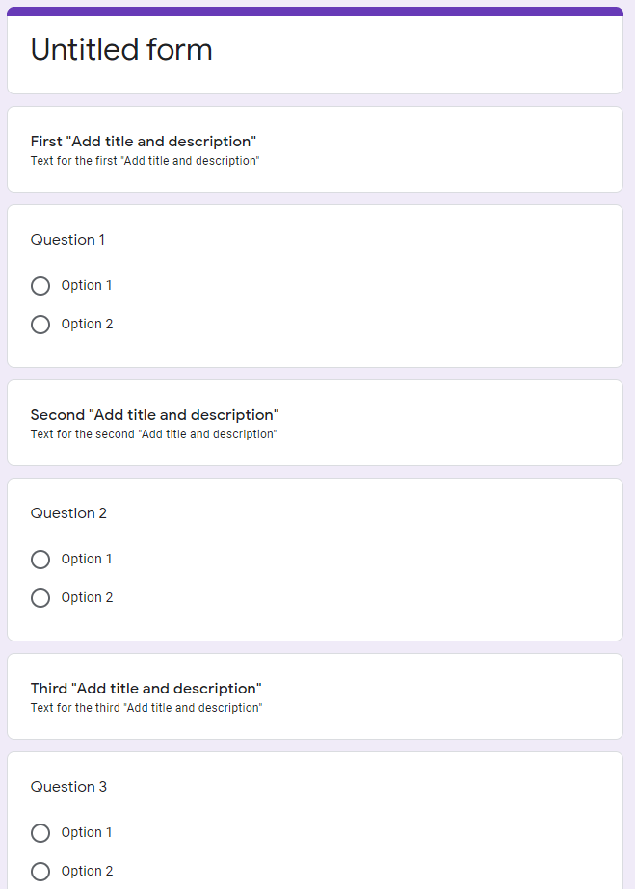Click the First "Add title and description" heading
The image size is (635, 889).
143,142
